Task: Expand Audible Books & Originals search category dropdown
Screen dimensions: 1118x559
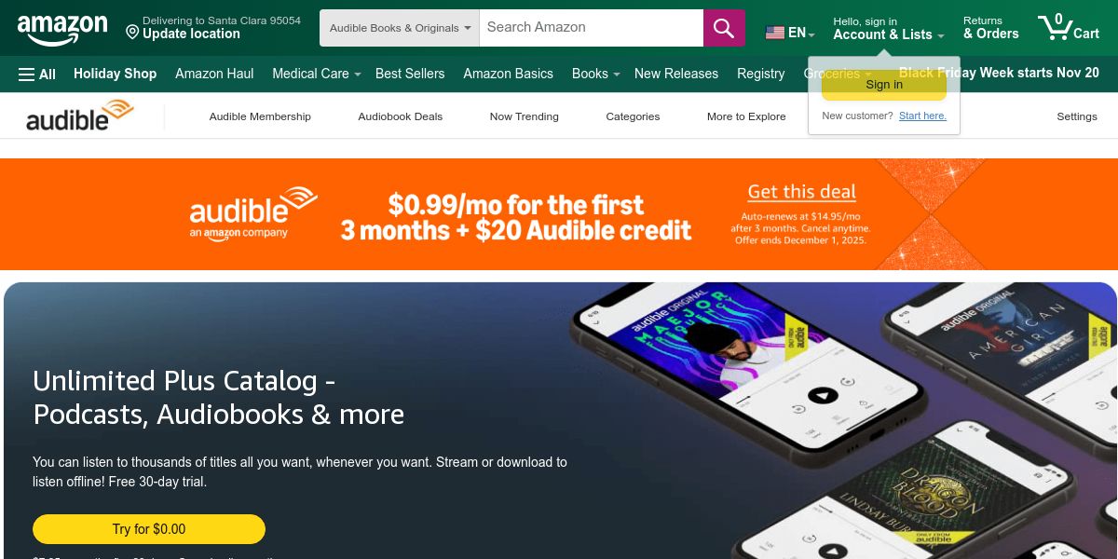Action: point(400,28)
